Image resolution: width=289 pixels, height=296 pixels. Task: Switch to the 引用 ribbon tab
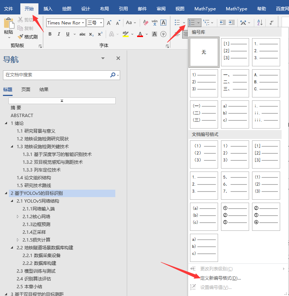click(x=123, y=9)
